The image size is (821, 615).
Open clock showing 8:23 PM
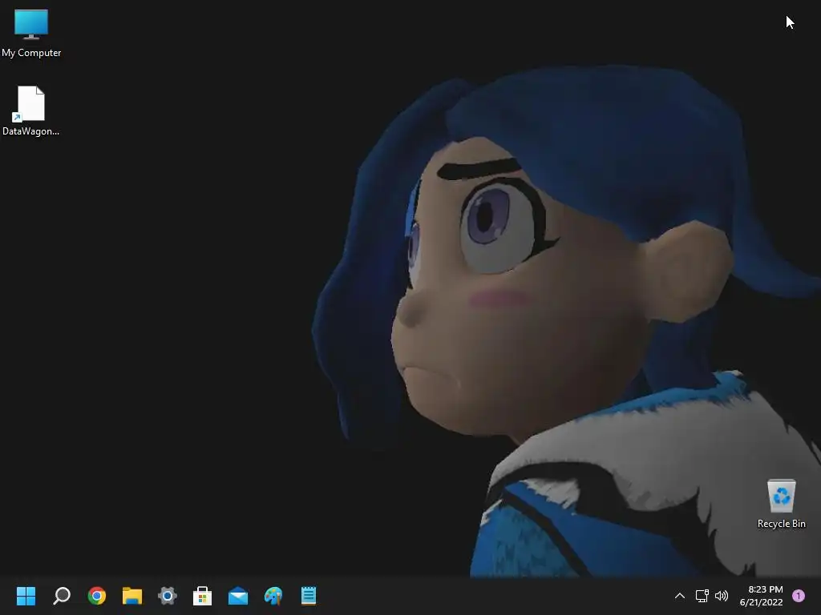[762, 596]
